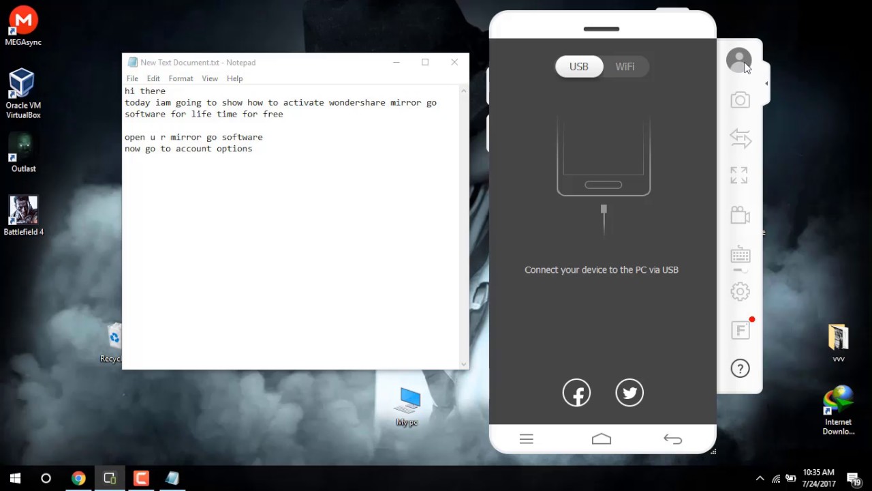Collapse the MirrorGo sidebar with the arrow
This screenshot has height=491, width=872.
click(x=766, y=84)
